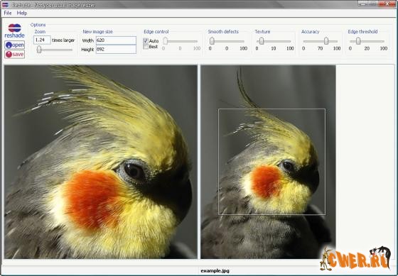Click the example.jpg file name in status bar
398x276 pixels.
215,271
